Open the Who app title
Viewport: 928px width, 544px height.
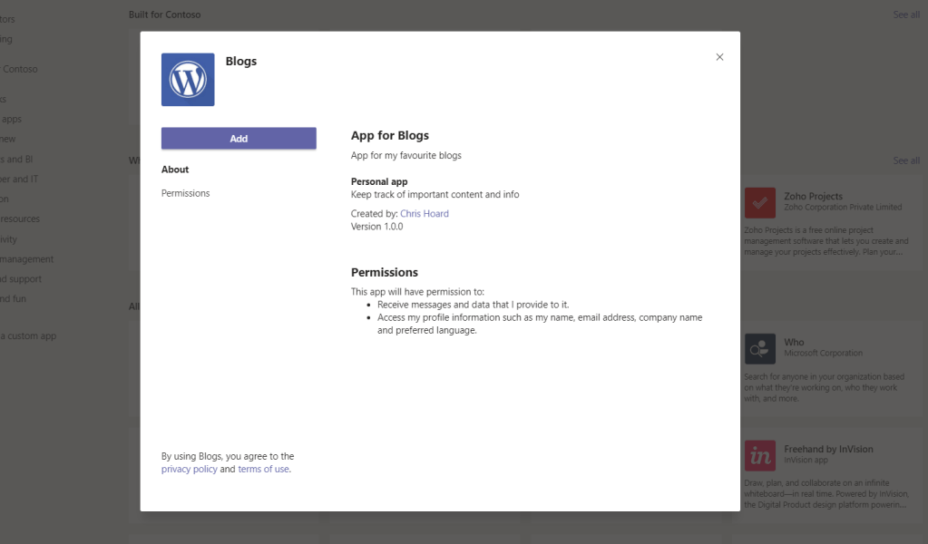(x=794, y=343)
